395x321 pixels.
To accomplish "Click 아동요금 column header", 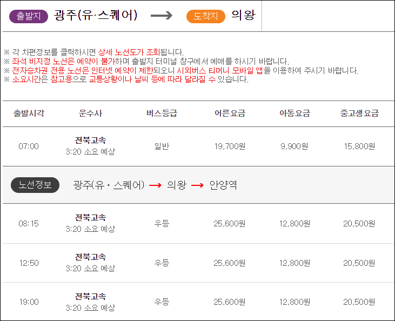I will point(294,113).
